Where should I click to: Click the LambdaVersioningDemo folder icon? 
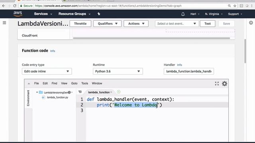pyautogui.click(x=41, y=93)
